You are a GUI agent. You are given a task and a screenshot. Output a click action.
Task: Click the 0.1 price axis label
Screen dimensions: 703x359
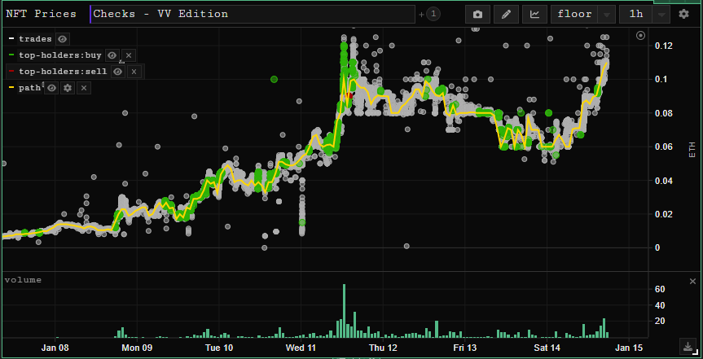(660, 79)
